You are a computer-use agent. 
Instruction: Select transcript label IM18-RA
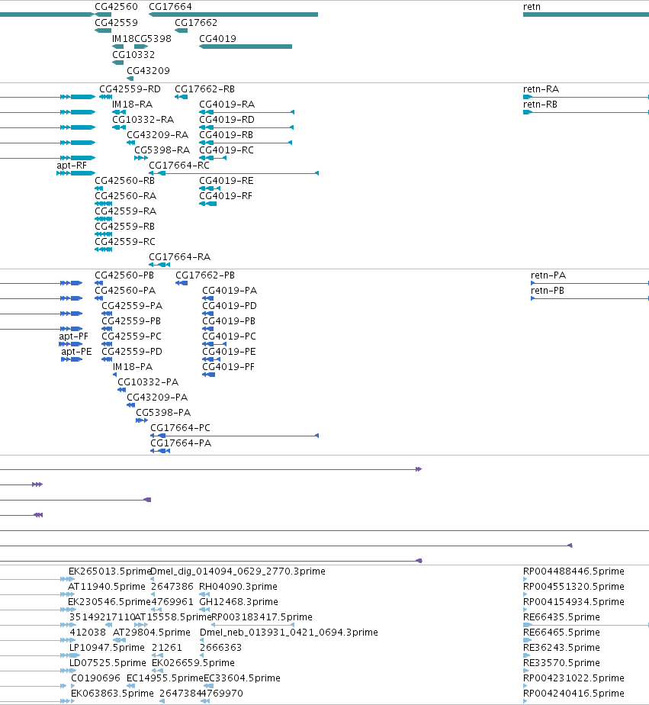click(133, 105)
